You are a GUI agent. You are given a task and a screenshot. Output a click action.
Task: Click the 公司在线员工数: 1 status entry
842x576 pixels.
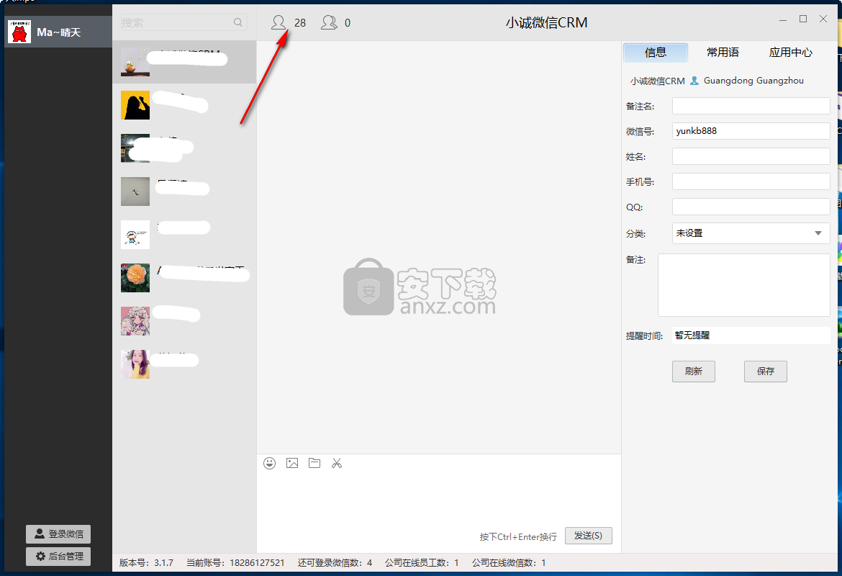(422, 563)
